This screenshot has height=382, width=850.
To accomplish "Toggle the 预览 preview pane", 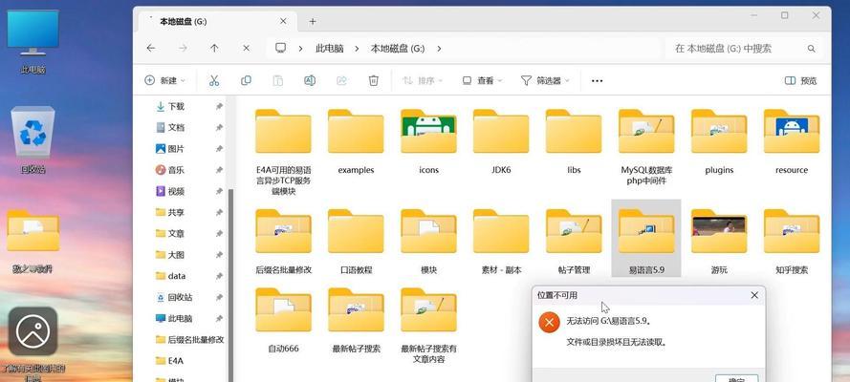I will (800, 80).
